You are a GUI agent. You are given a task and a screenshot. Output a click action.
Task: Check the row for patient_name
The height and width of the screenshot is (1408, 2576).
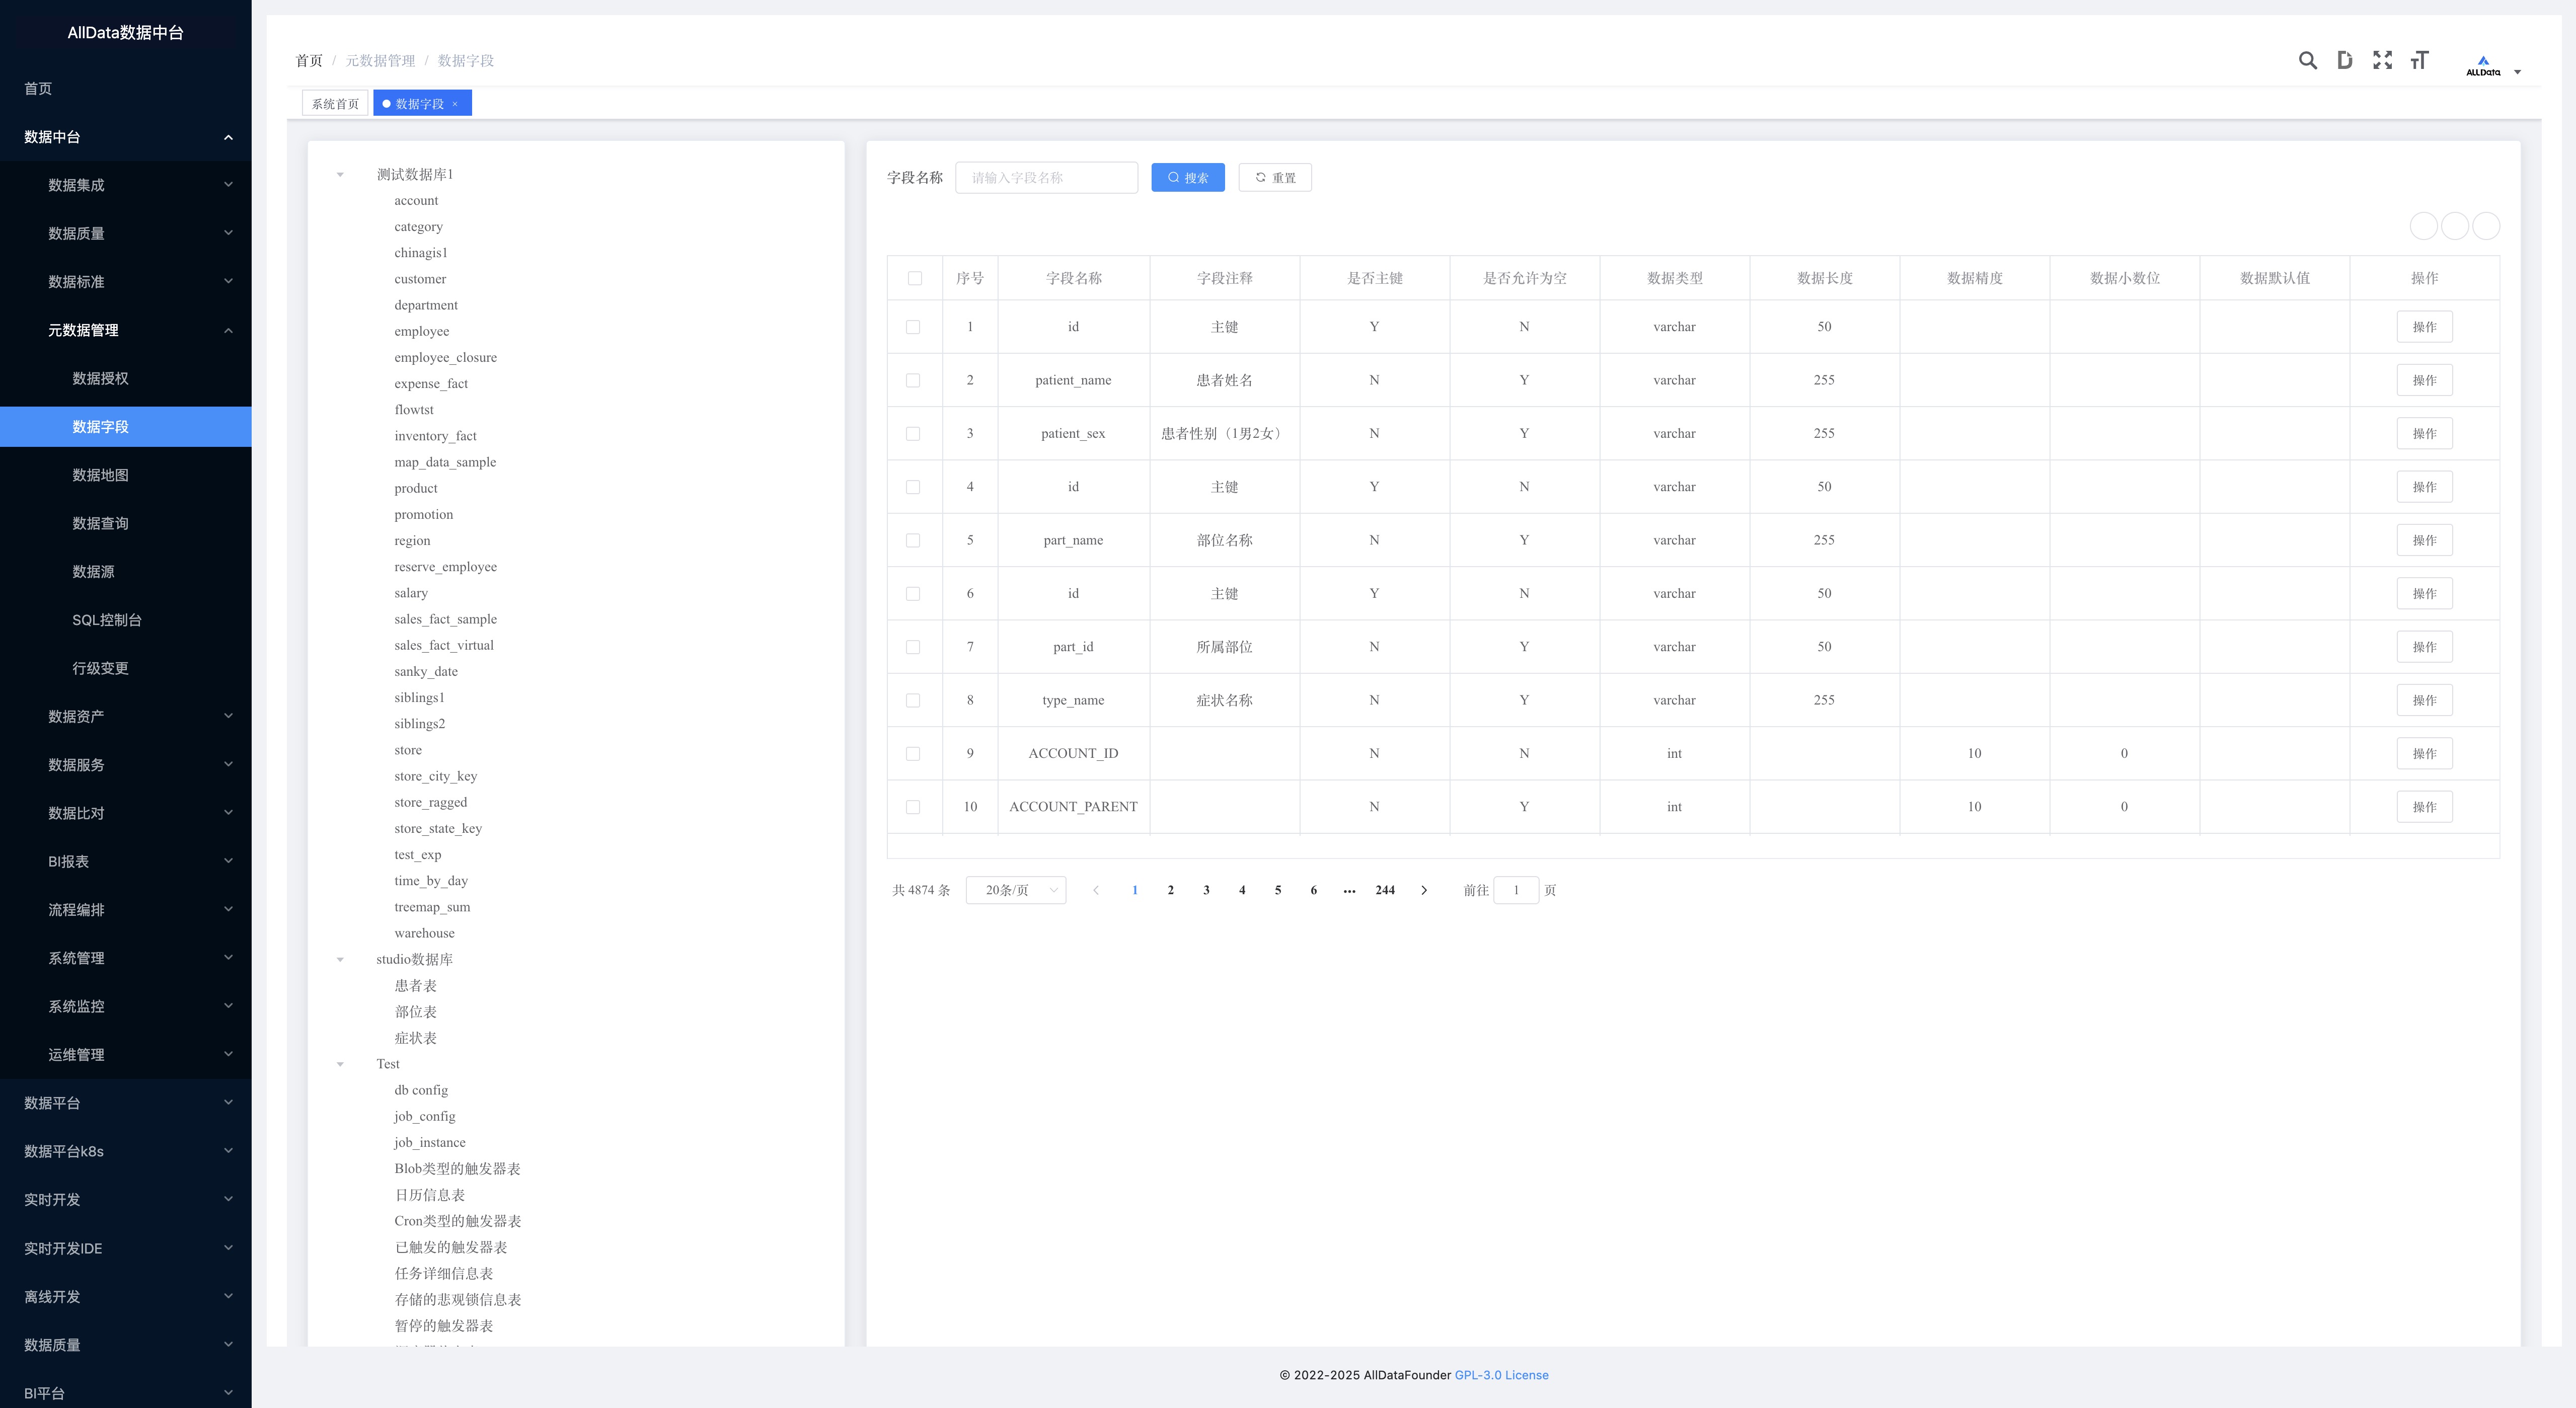913,380
